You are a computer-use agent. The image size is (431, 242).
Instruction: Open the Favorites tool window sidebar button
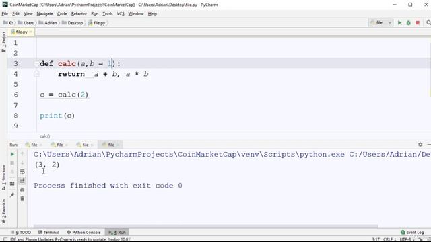(x=3, y=211)
